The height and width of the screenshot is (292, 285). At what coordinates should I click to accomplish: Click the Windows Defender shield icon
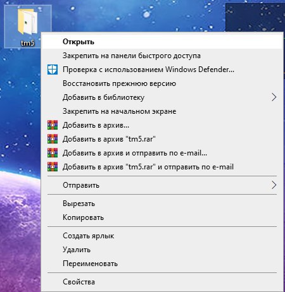tap(53, 70)
